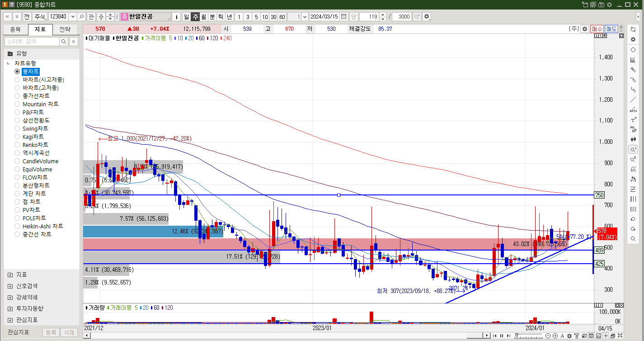The image size is (644, 341).
Task: Click the fullscreen expand icon at bottom right
Action: point(620,336)
